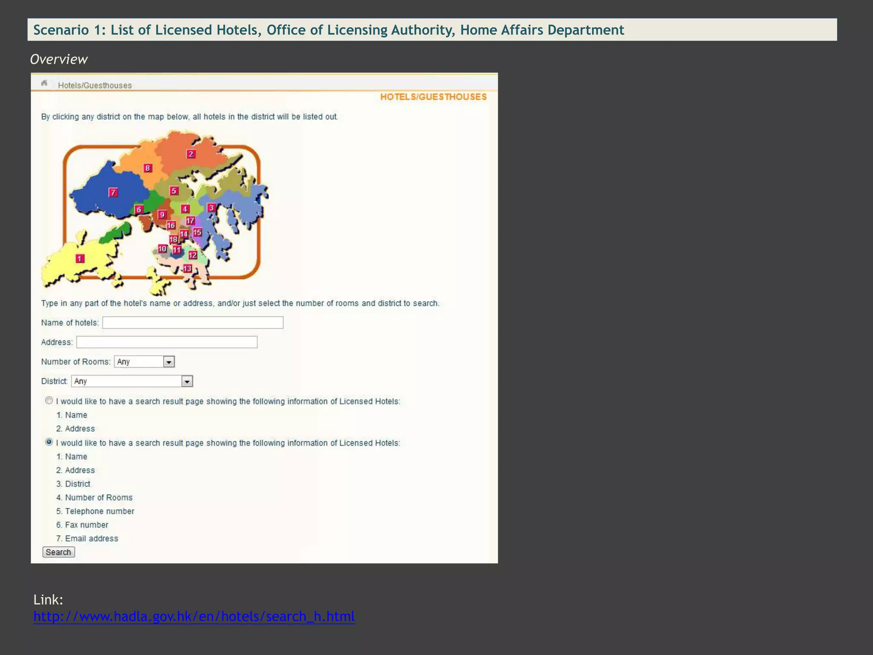
Task: Select district marker 13 on map
Action: [188, 268]
